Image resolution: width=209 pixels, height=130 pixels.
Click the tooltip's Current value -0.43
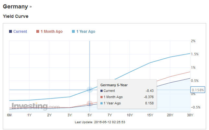coord(149,91)
